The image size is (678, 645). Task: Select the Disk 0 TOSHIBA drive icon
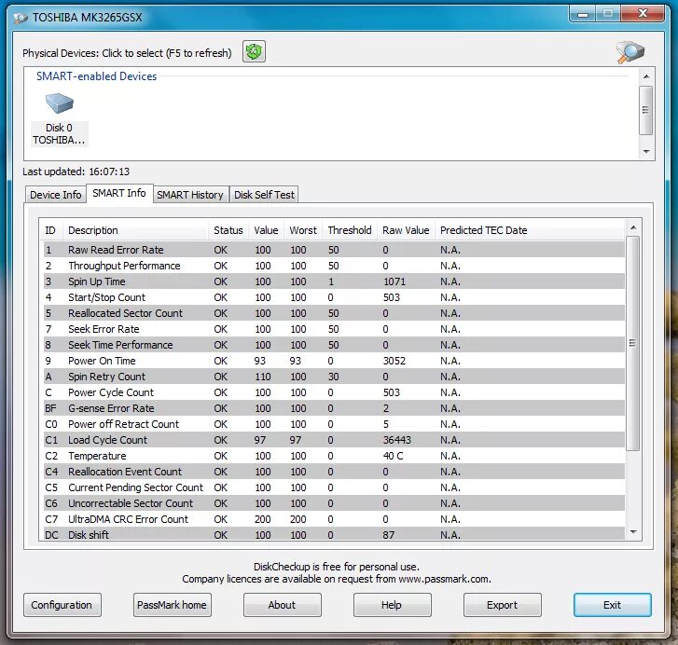[x=60, y=119]
